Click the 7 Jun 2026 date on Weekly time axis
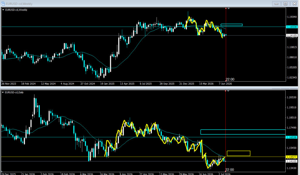This screenshot has width=300, height=175. click(225, 84)
